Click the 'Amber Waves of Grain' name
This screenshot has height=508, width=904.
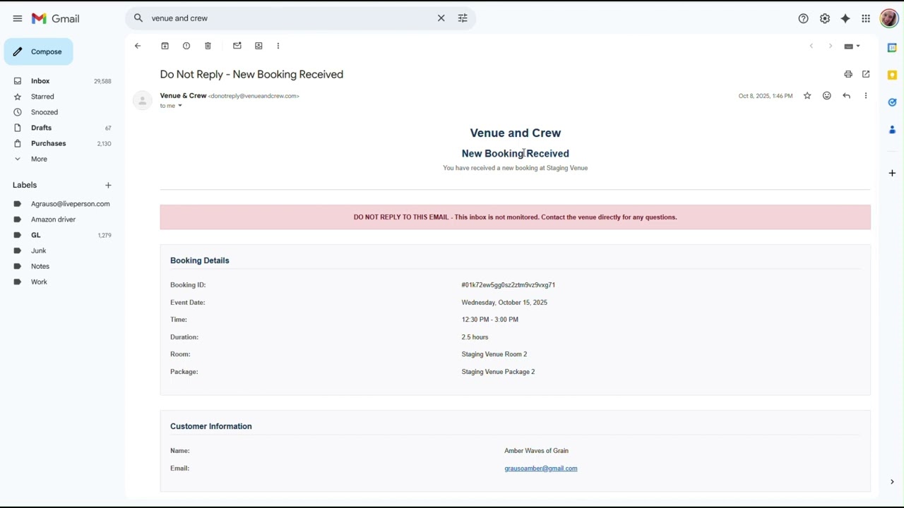click(536, 451)
